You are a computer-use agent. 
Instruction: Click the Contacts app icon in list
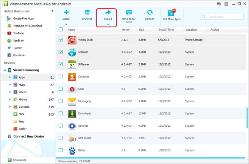(x=72, y=77)
